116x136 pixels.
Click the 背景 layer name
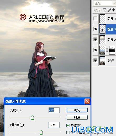pyautogui.click(x=111, y=61)
